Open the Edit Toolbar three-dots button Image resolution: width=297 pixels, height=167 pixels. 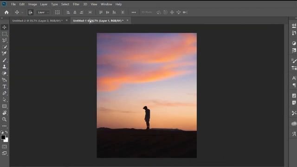click(4, 126)
